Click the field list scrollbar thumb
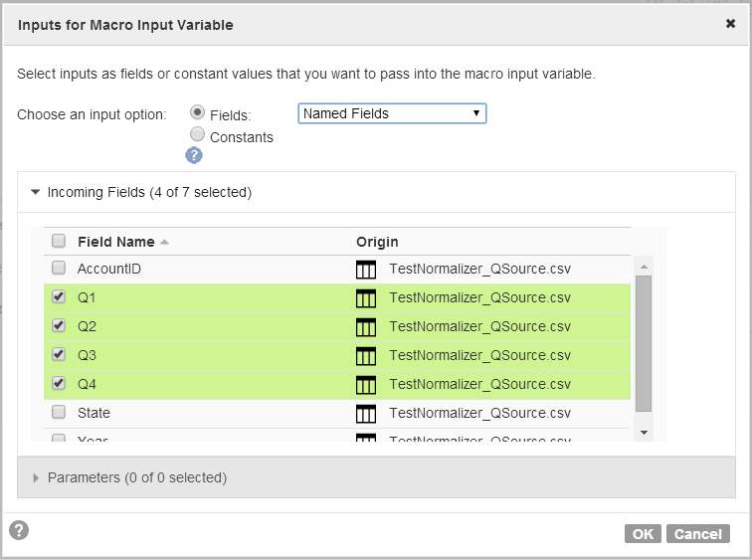752x559 pixels. coord(644,343)
